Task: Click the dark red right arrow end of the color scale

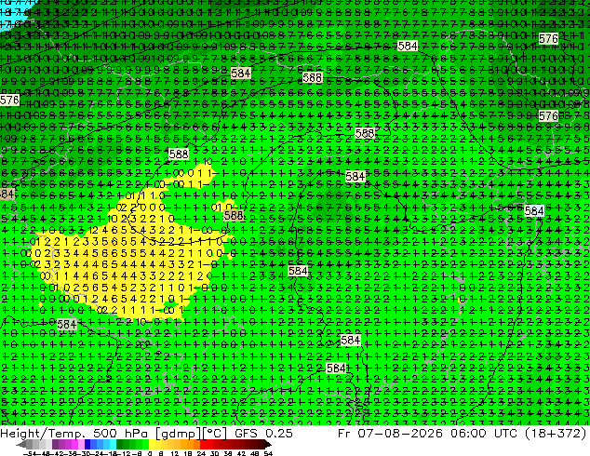Action: tap(267, 445)
